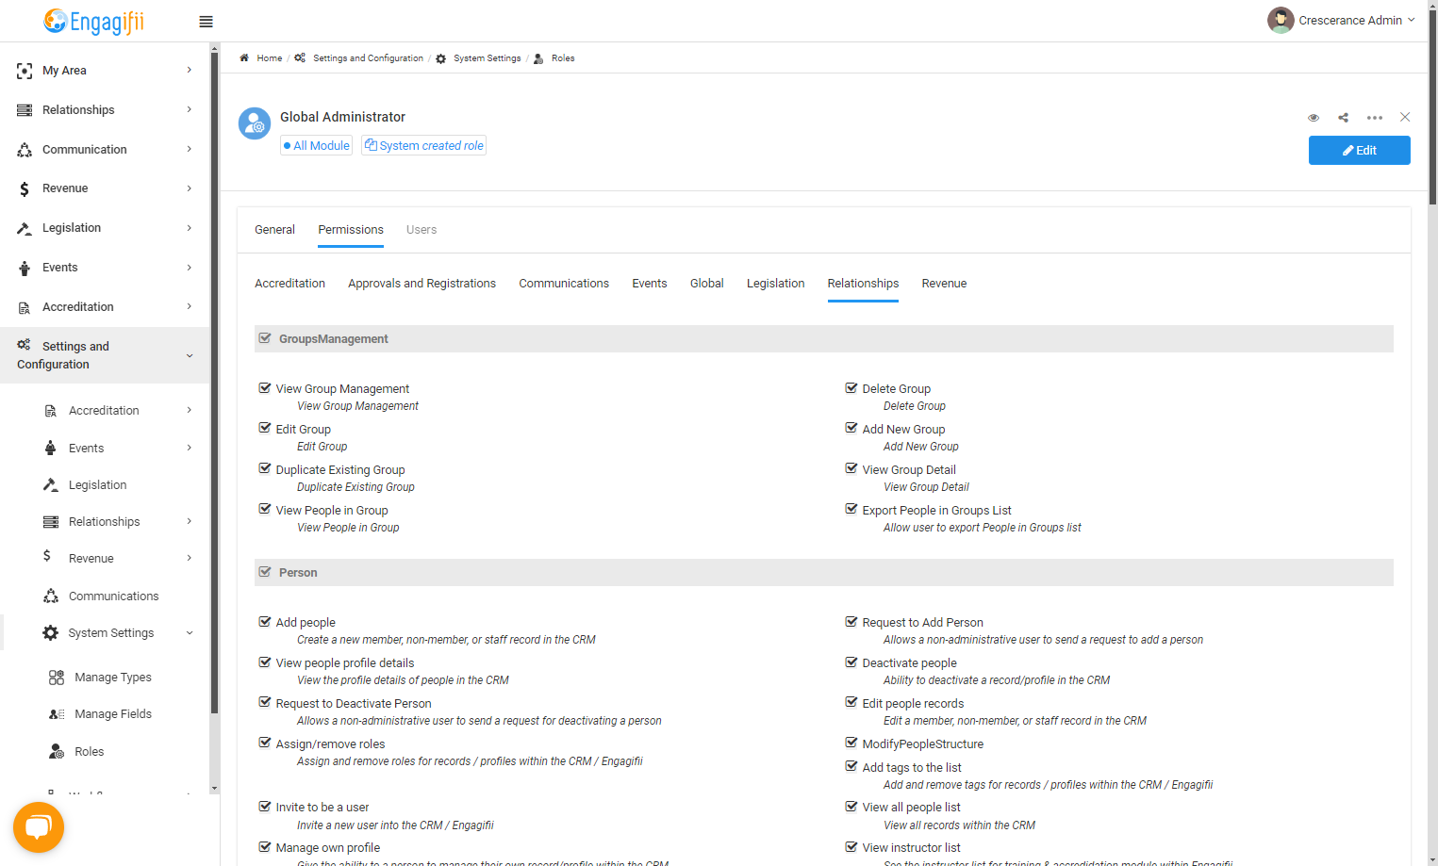This screenshot has width=1438, height=866.
Task: Click the Manage Types icon
Action: click(x=57, y=678)
